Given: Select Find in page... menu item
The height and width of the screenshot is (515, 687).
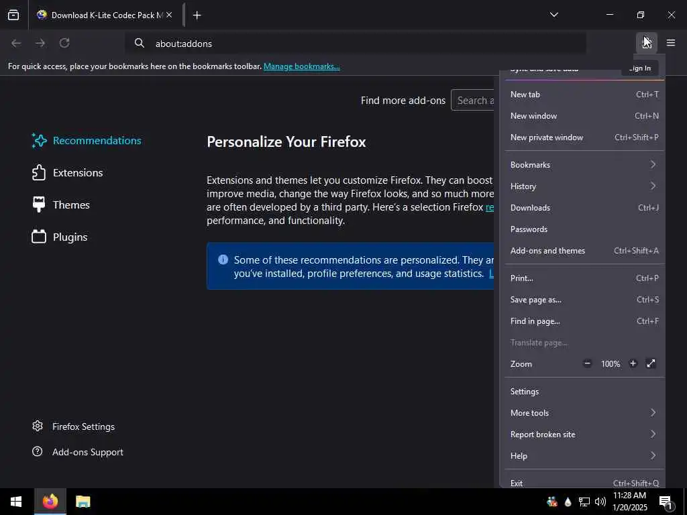Looking at the screenshot, I should pos(584,321).
